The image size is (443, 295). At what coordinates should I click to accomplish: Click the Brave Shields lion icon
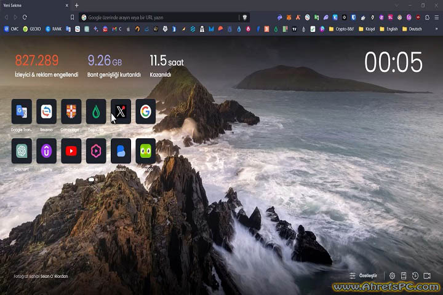tap(245, 17)
